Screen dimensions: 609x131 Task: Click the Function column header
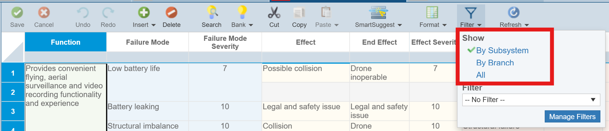click(66, 42)
